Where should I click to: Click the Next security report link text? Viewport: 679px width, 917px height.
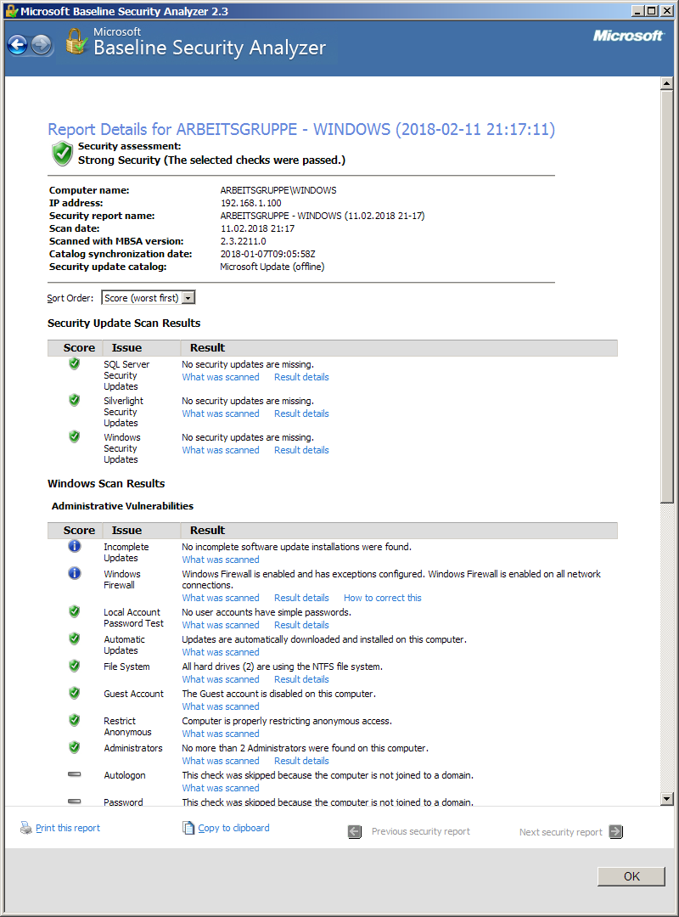click(560, 832)
